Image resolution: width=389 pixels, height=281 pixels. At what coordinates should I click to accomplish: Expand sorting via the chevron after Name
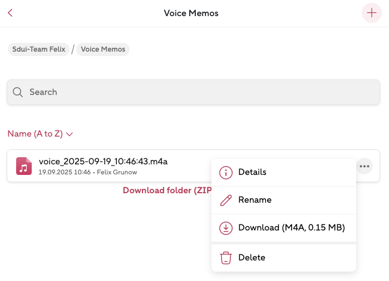coord(70,134)
